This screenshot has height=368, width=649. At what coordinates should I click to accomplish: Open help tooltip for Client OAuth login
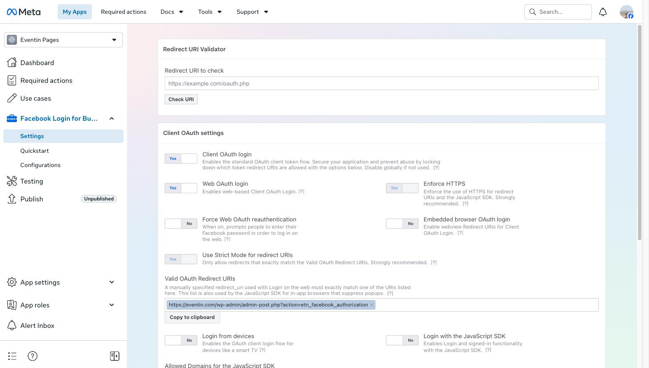click(436, 168)
